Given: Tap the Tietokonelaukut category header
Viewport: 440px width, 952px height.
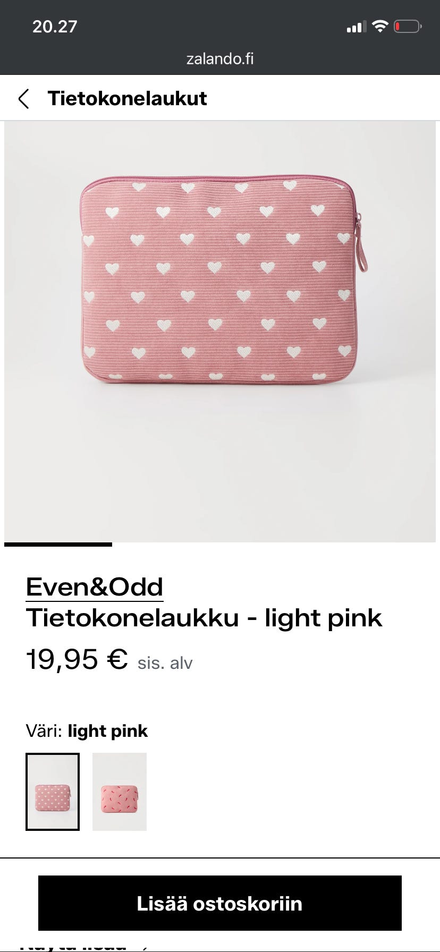Looking at the screenshot, I should point(127,98).
